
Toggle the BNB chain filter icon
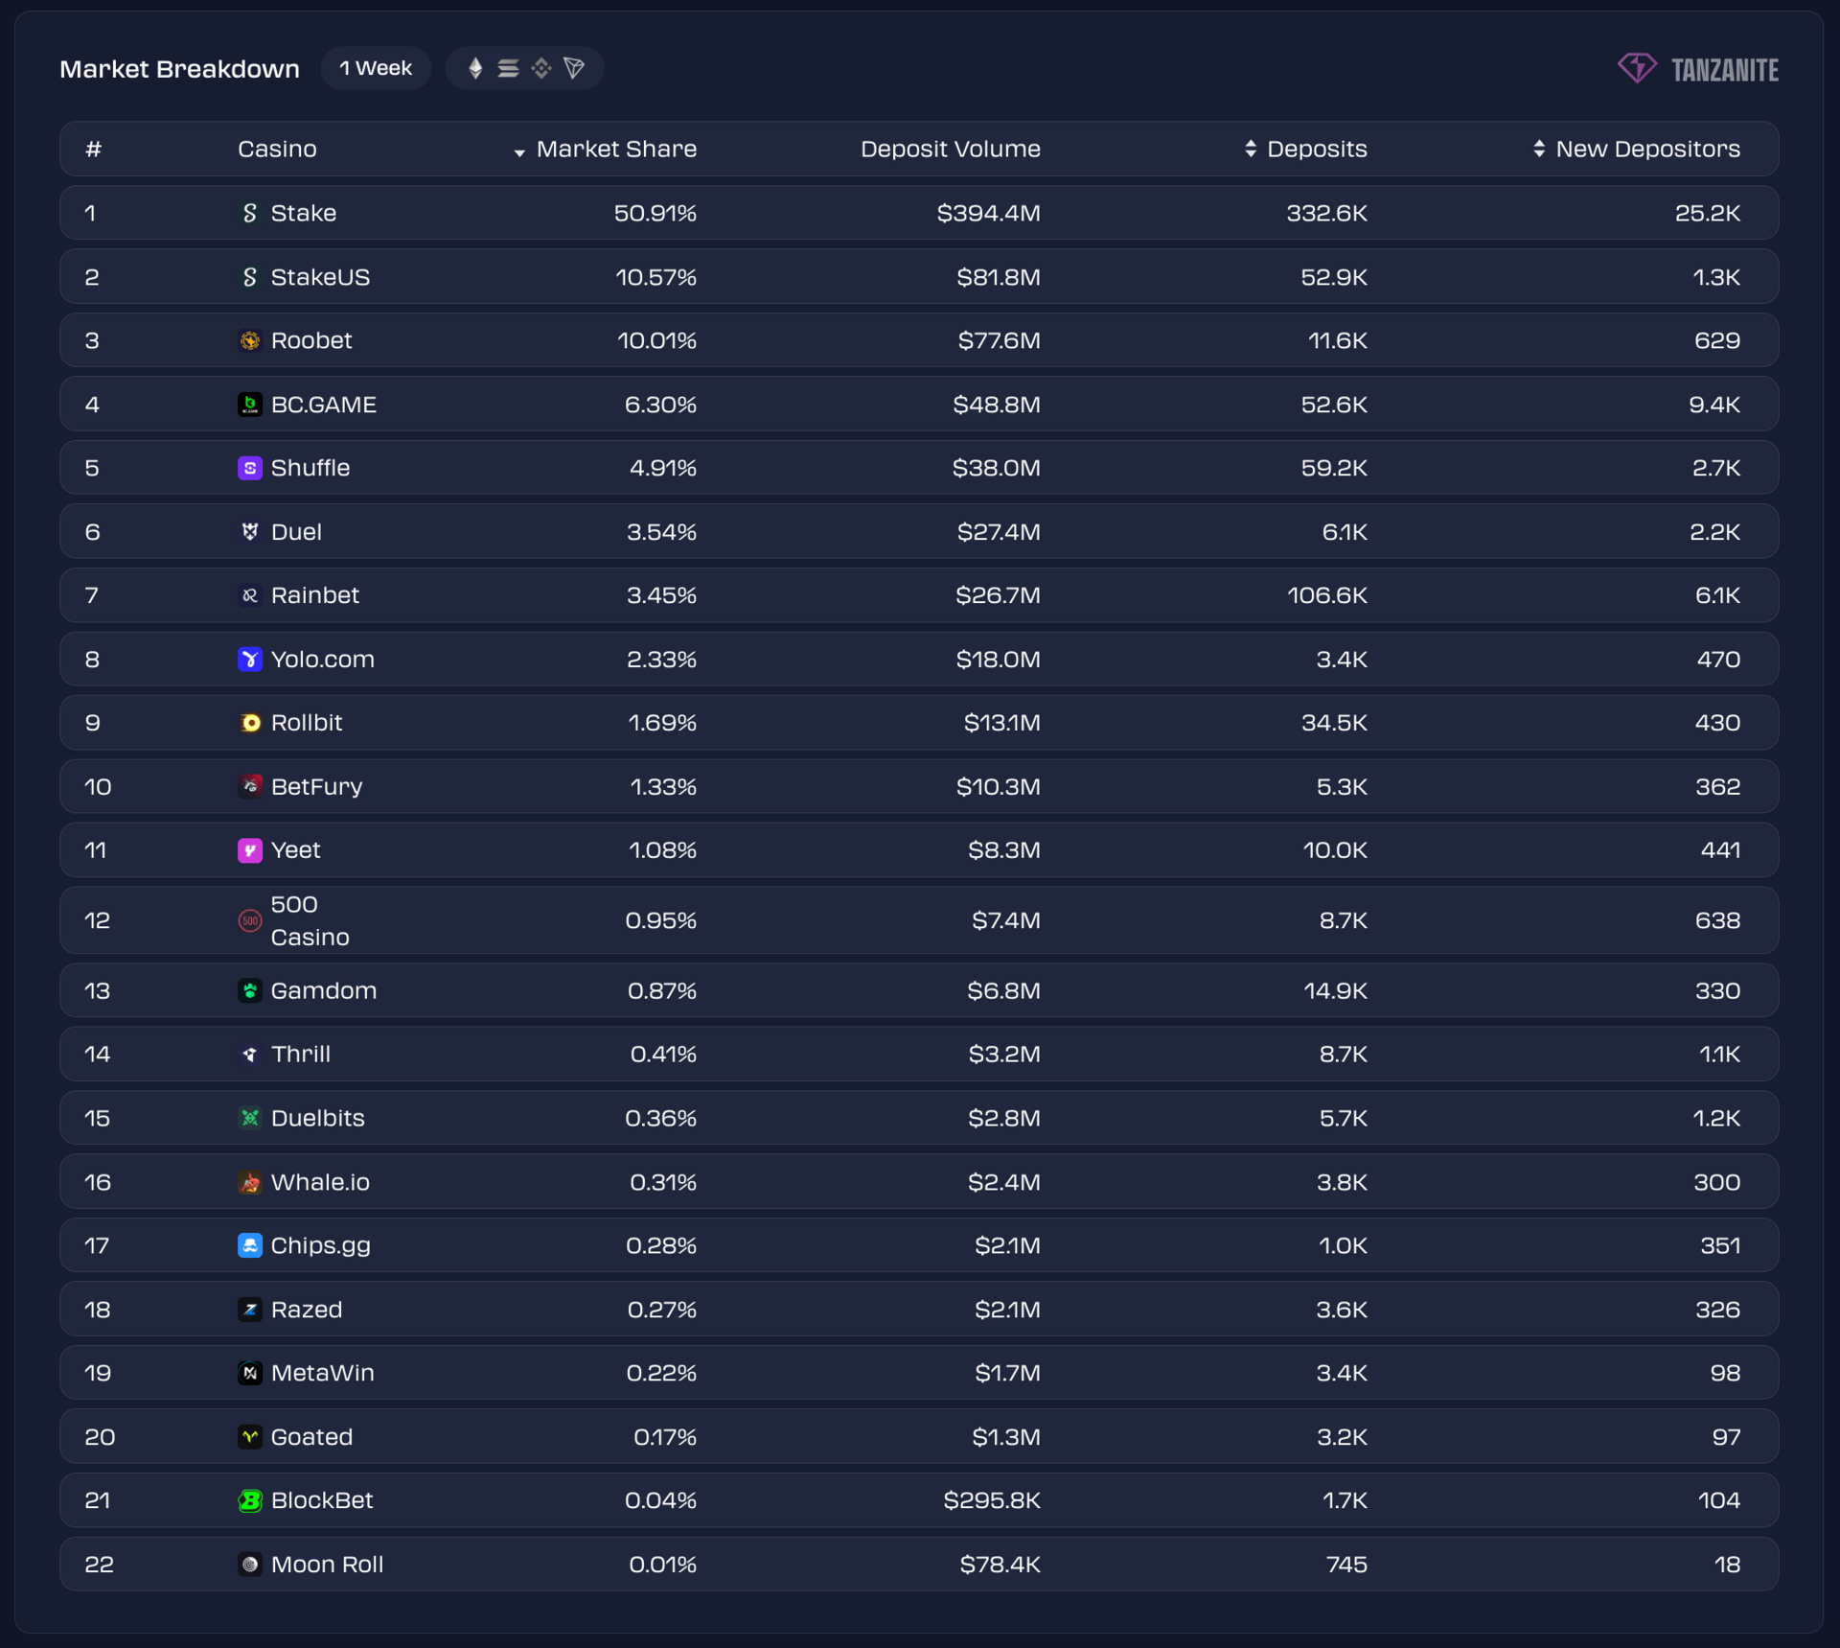tap(541, 68)
